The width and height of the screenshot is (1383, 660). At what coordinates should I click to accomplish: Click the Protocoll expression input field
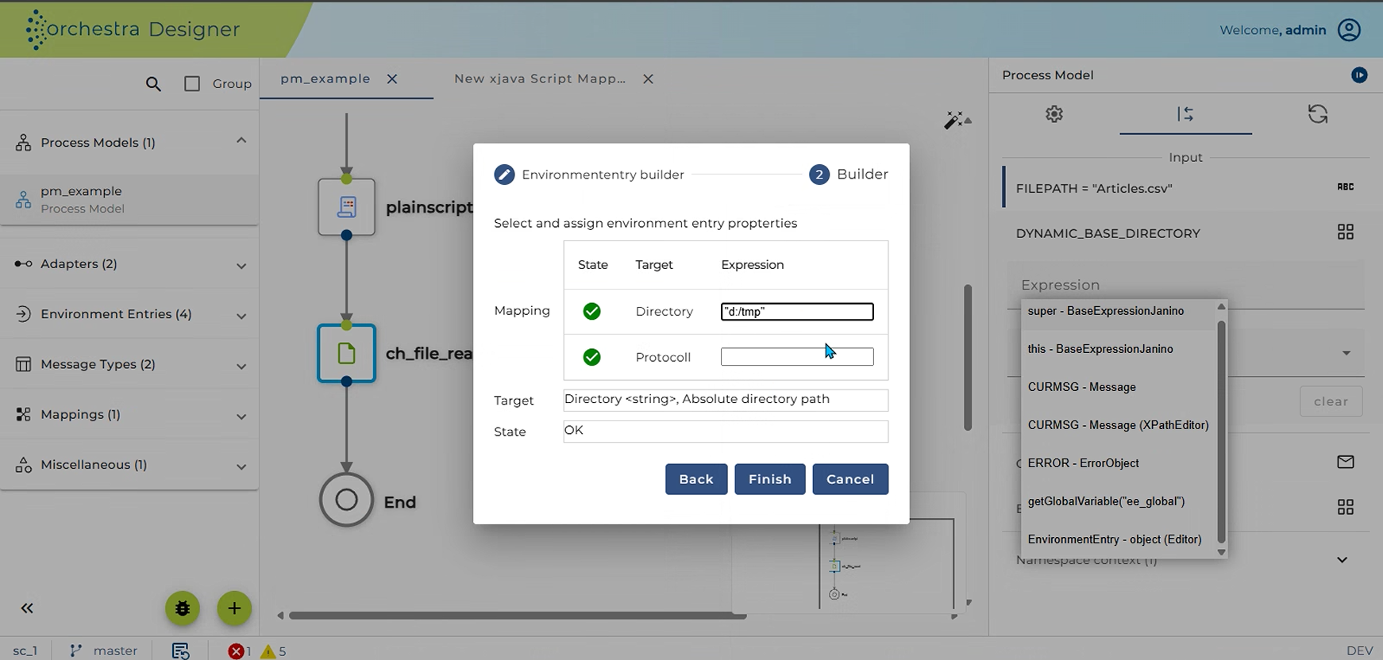797,357
